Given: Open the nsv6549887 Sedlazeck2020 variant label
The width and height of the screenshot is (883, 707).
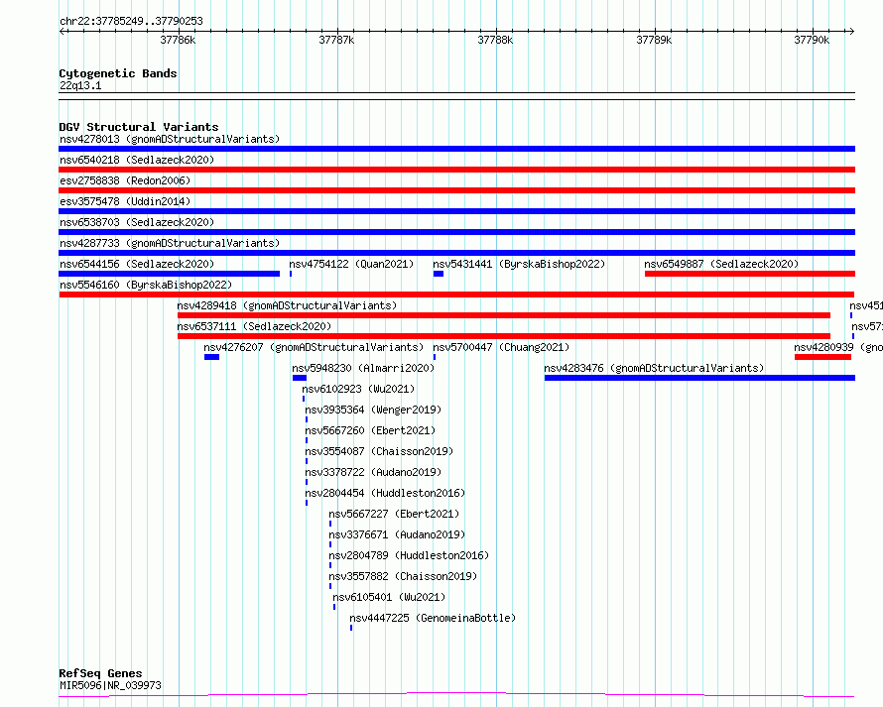Looking at the screenshot, I should pyautogui.click(x=721, y=264).
